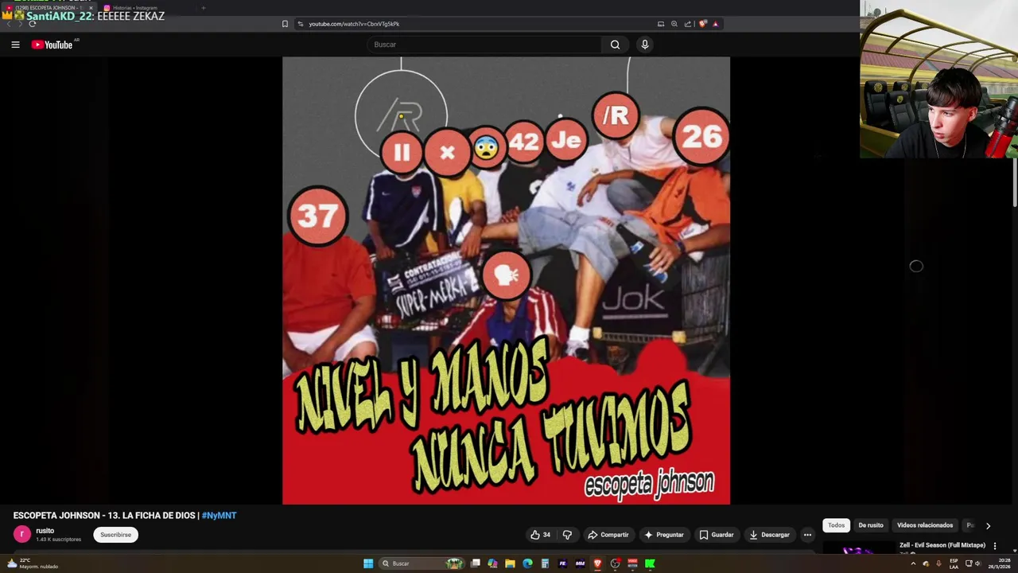Image resolution: width=1018 pixels, height=573 pixels.
Task: Open Zell - Evil Season video title
Action: coord(942,545)
